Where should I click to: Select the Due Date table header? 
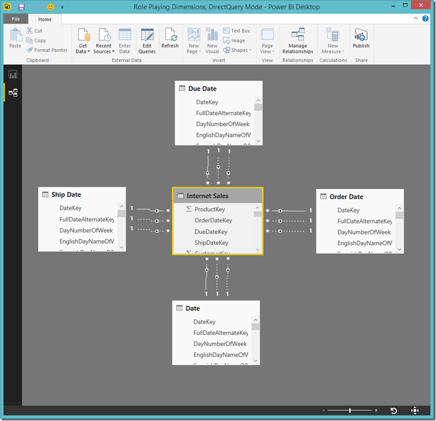click(x=219, y=88)
